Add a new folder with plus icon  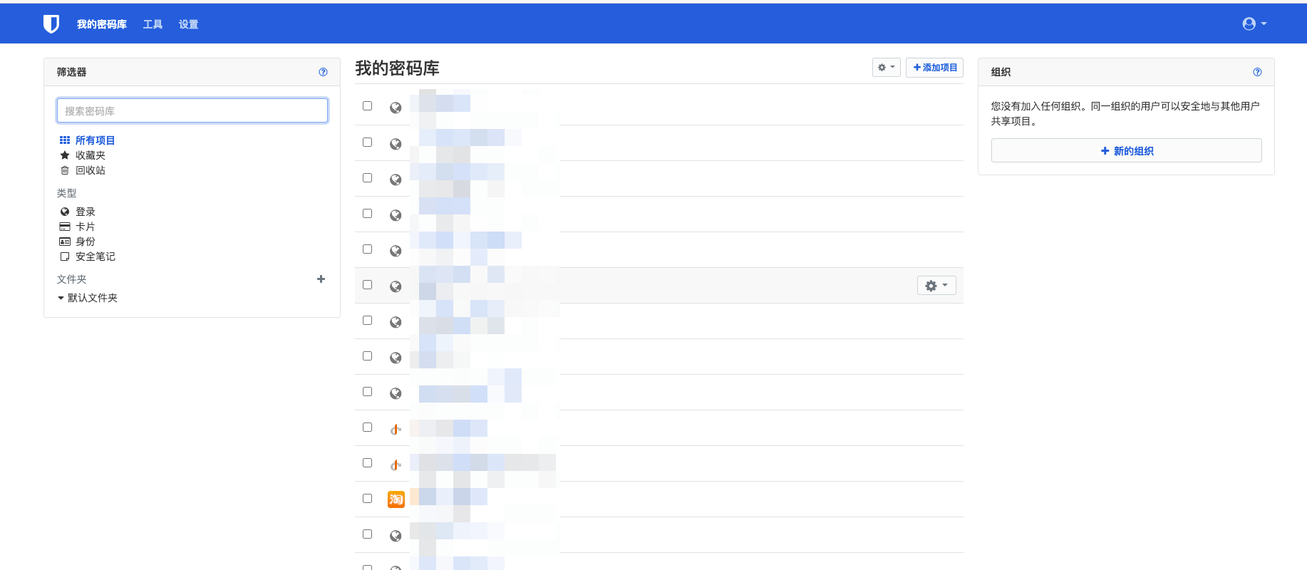coord(321,279)
